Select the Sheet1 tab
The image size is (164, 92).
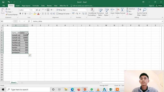[14, 83]
